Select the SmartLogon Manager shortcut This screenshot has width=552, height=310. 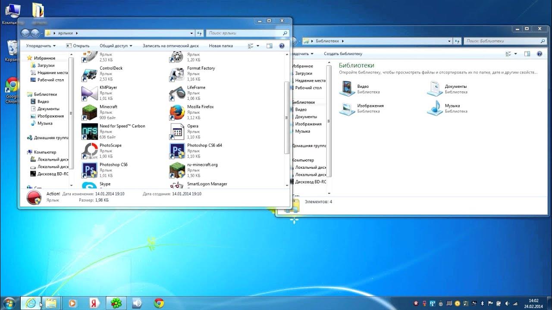[x=198, y=186]
